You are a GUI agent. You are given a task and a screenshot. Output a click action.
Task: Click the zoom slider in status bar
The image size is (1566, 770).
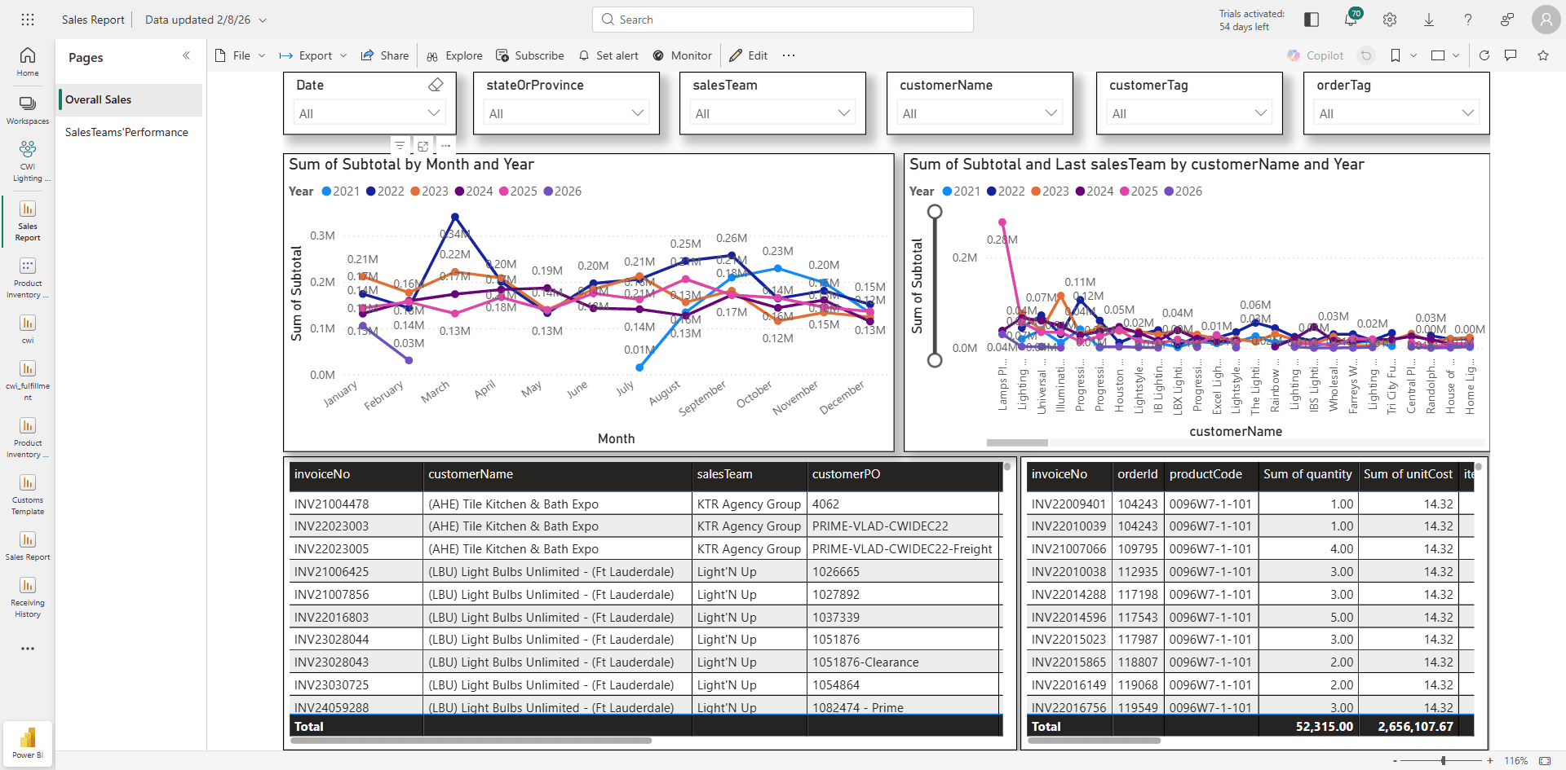(x=1443, y=760)
